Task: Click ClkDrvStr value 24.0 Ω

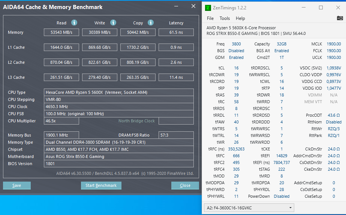Action: (334, 149)
